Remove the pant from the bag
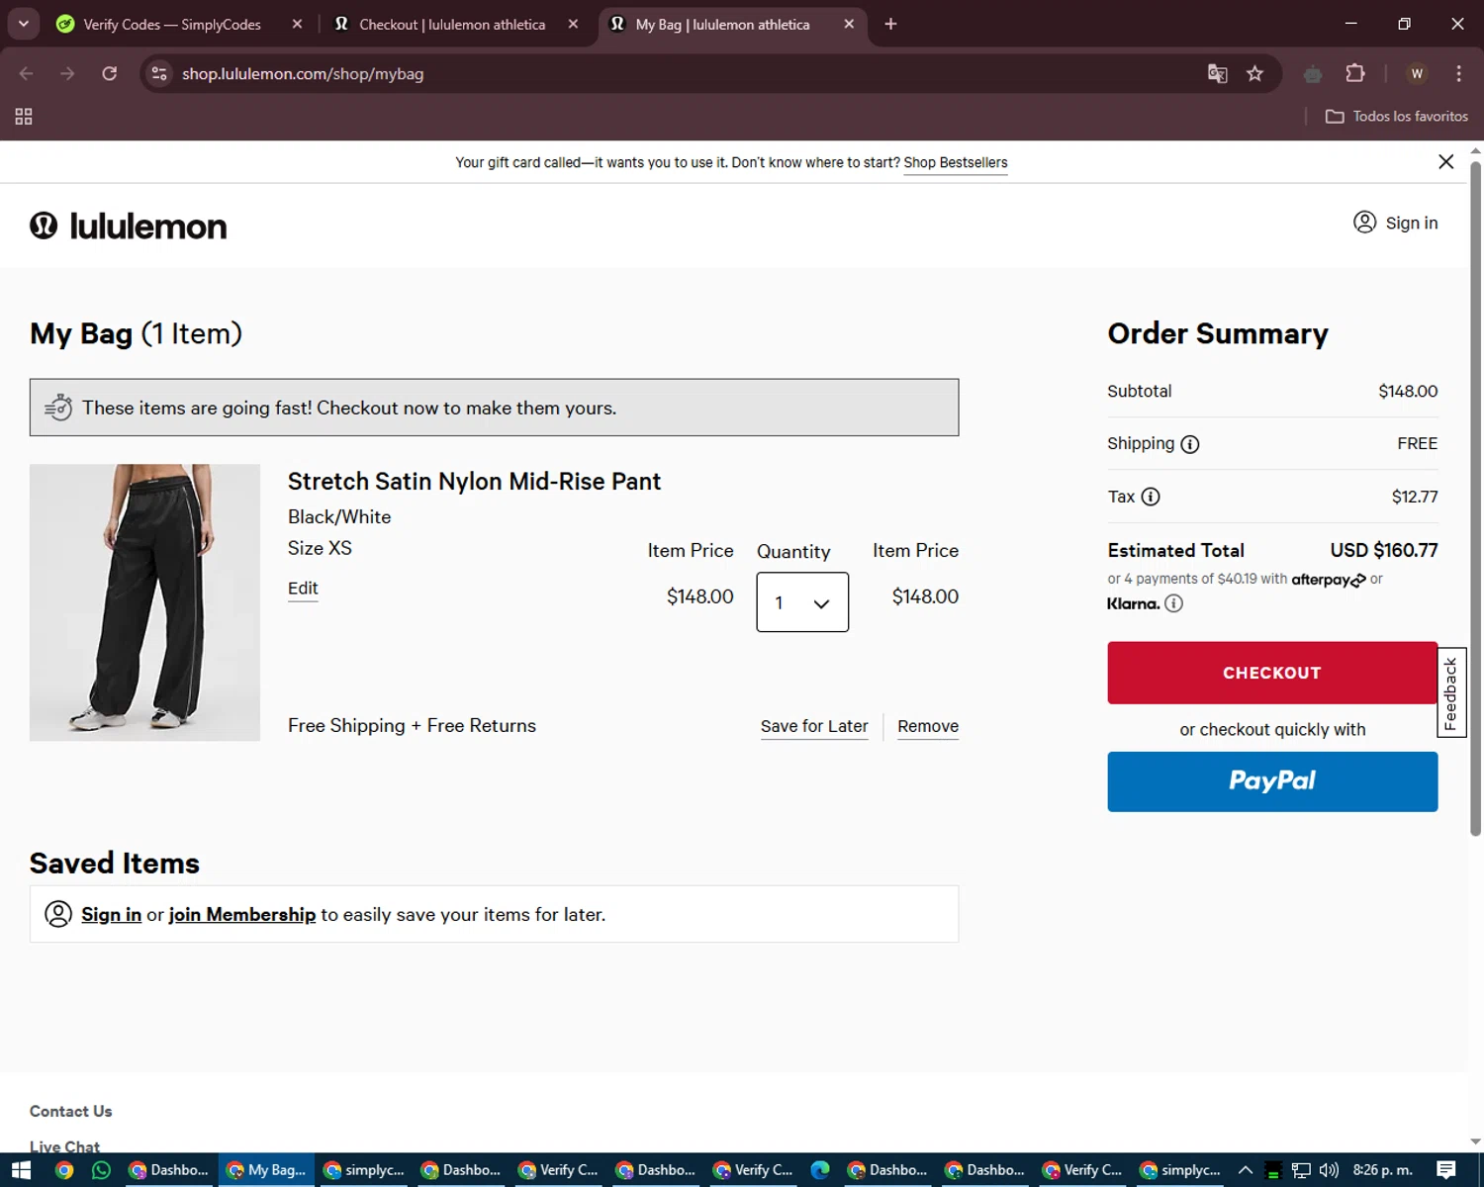The height and width of the screenshot is (1187, 1484). coord(928,726)
